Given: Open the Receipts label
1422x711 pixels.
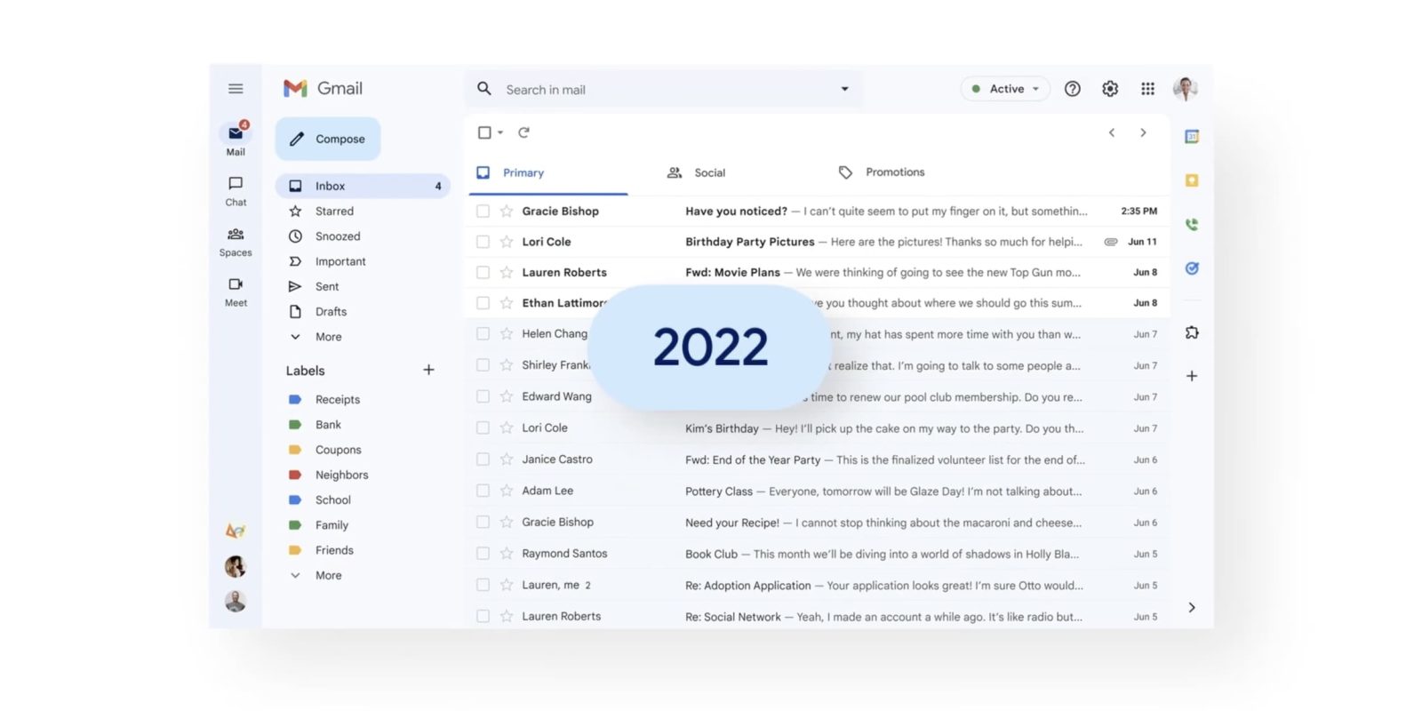Looking at the screenshot, I should click(337, 400).
